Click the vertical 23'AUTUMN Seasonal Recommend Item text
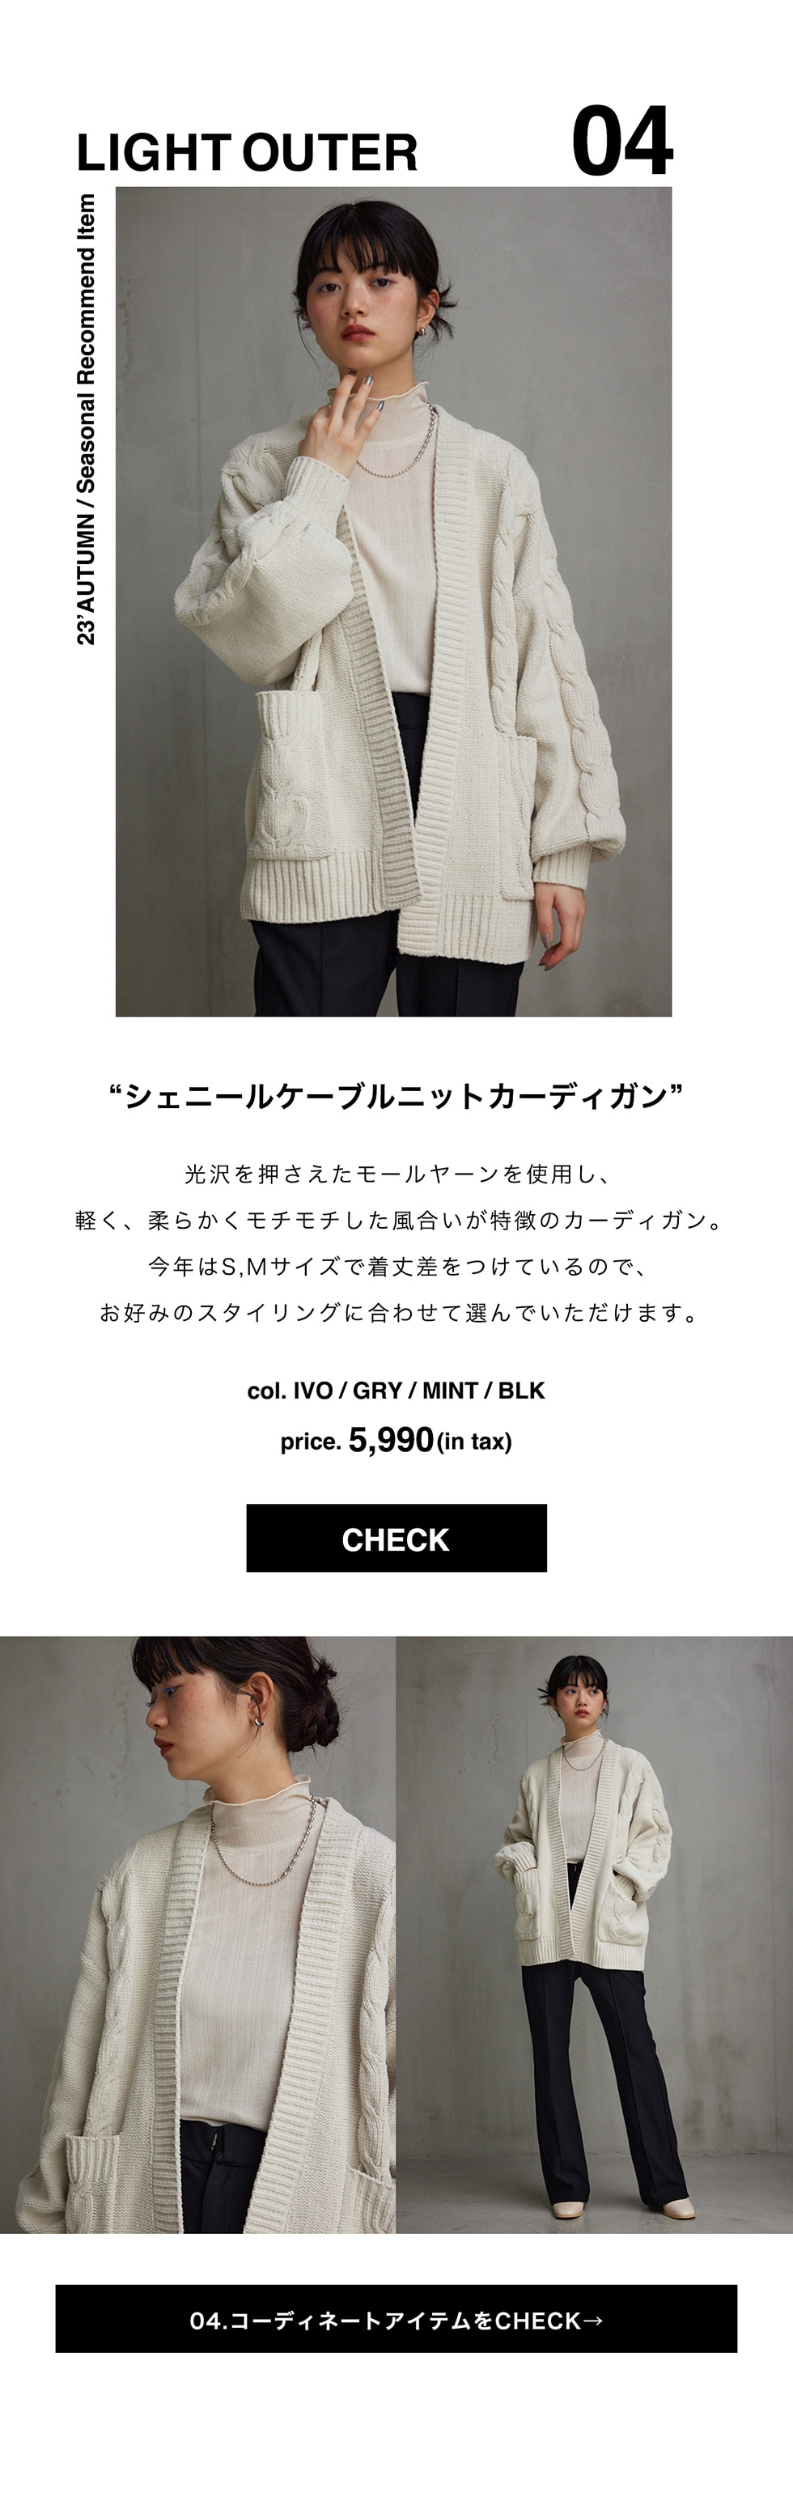793x2493 pixels. point(87,419)
